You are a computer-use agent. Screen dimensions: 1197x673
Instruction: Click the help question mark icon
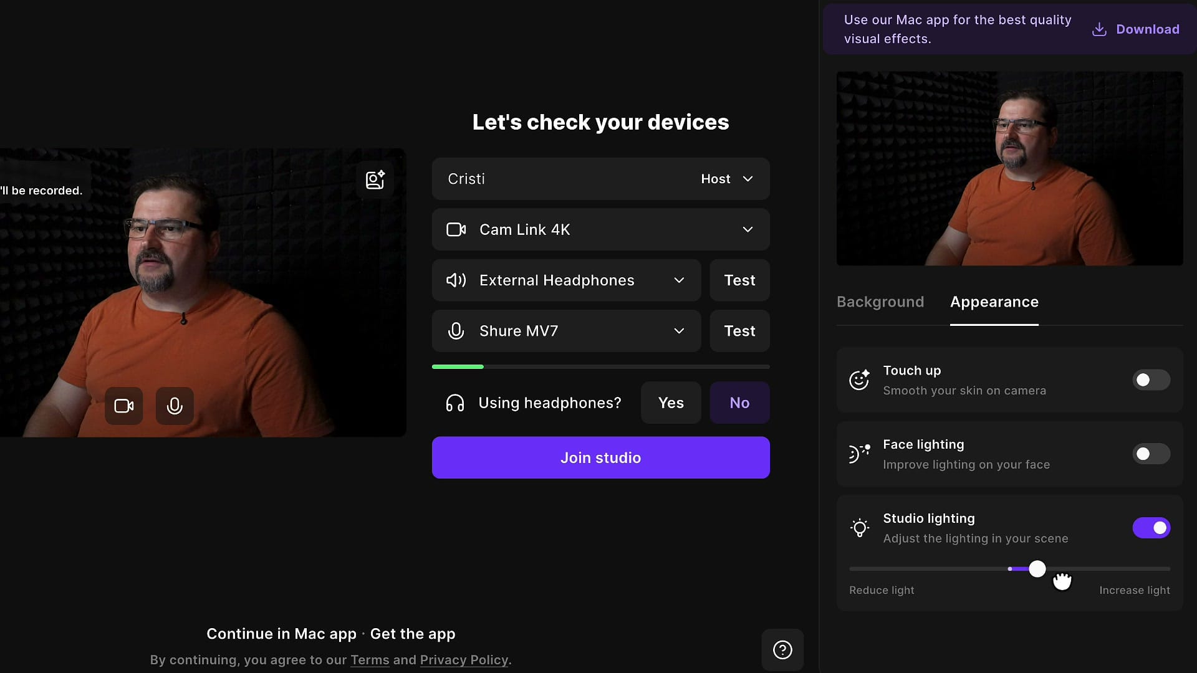click(x=782, y=650)
